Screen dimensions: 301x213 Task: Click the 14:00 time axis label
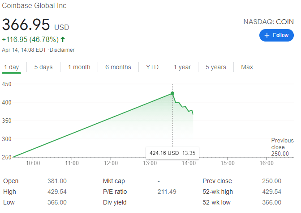[189, 163]
